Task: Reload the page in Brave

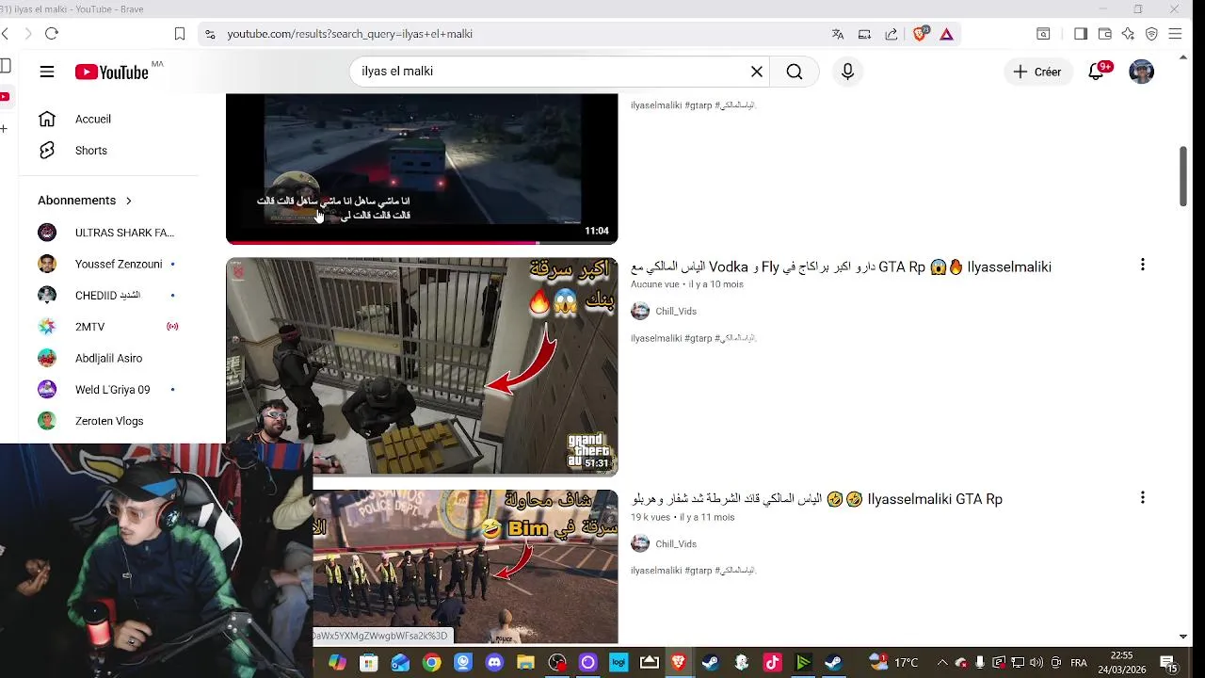Action: click(52, 34)
